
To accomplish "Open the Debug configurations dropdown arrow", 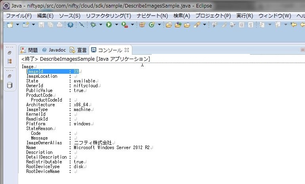I will [x=101, y=25].
